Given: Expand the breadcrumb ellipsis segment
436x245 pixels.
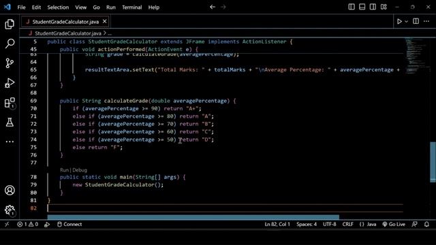Looking at the screenshot, I should (110, 33).
